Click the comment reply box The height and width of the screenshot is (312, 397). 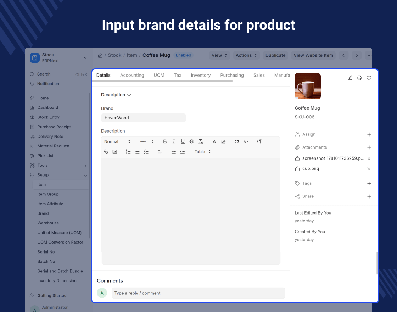tap(198, 293)
